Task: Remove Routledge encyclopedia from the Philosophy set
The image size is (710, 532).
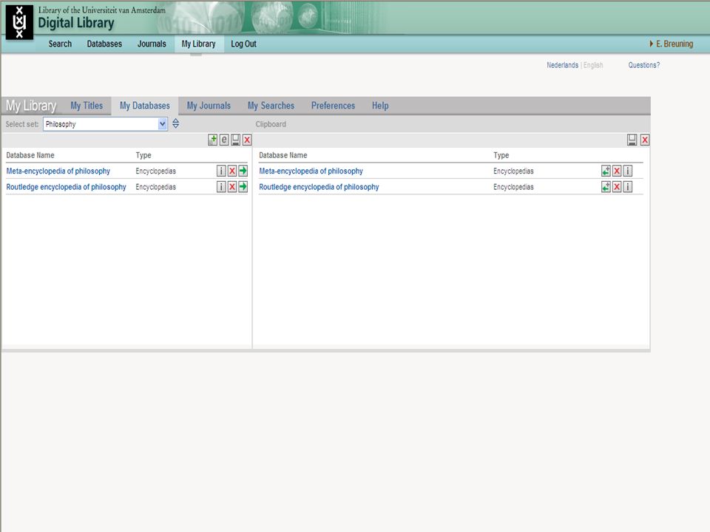Action: pos(231,187)
